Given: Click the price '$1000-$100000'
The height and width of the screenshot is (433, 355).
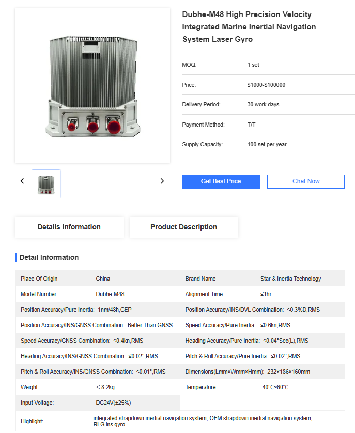Looking at the screenshot, I should (x=266, y=85).
